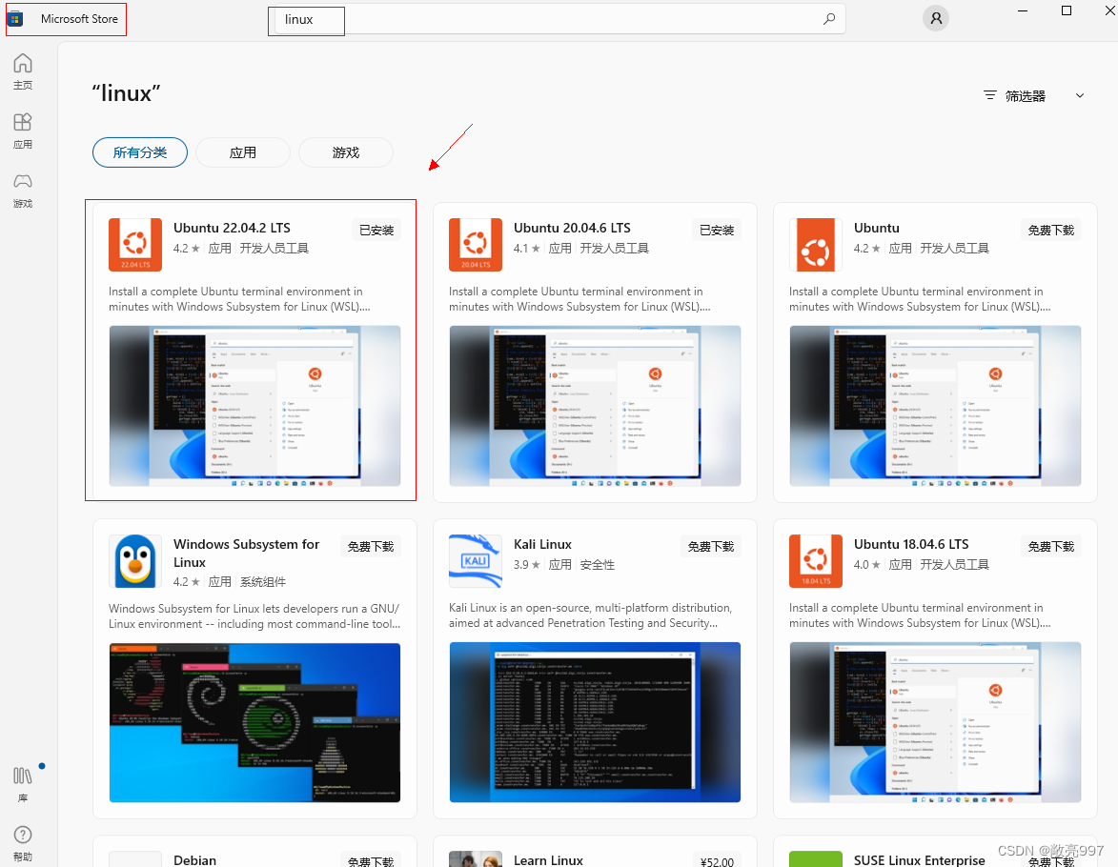Click the SUSE Linux Enterprise title

point(919,860)
